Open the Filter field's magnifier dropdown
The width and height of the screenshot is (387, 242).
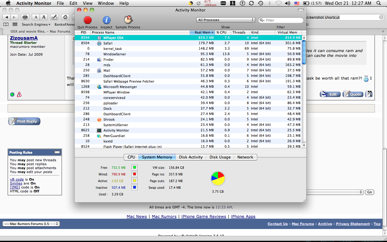click(262, 20)
